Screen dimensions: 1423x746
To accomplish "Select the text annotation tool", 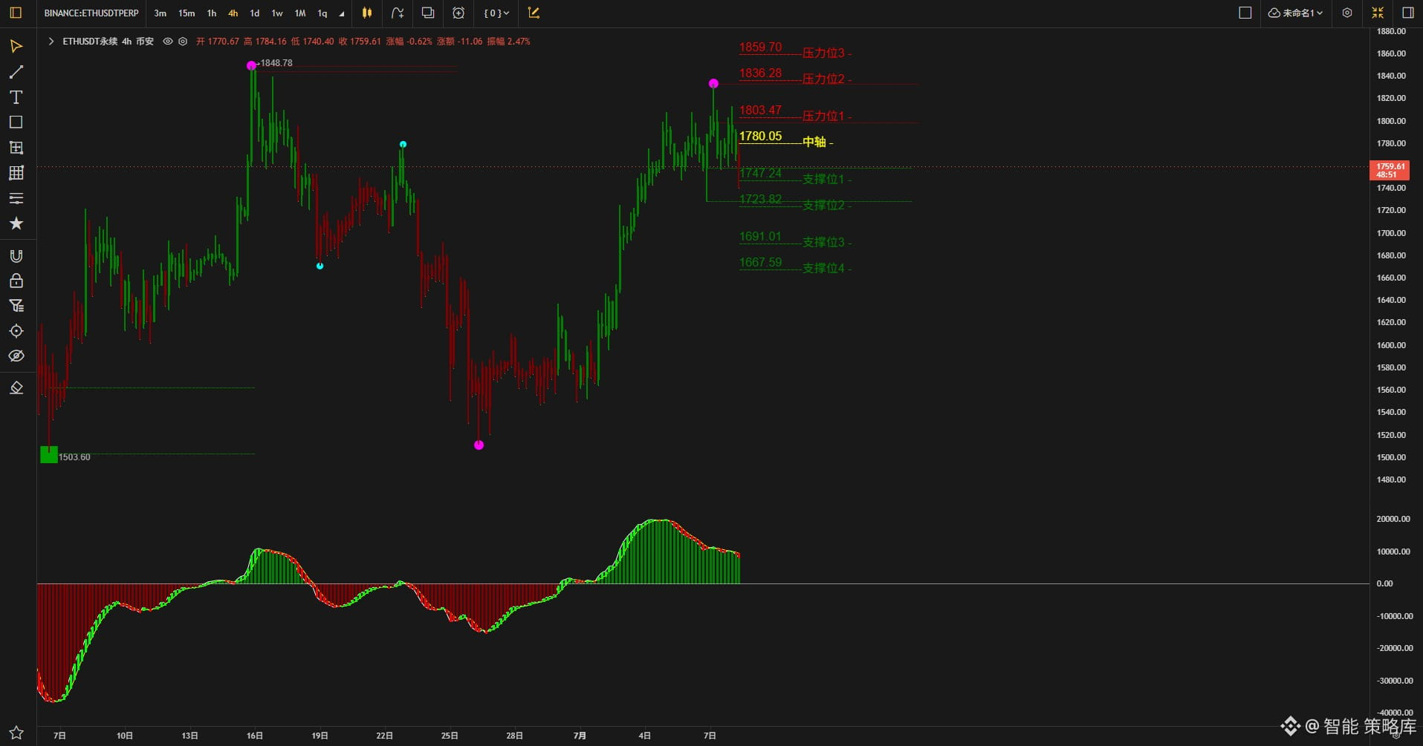I will [16, 97].
